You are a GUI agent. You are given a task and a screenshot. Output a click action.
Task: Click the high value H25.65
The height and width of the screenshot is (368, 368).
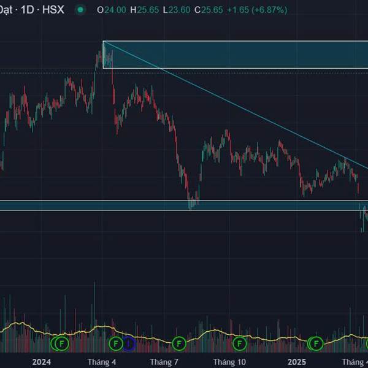[144, 10]
